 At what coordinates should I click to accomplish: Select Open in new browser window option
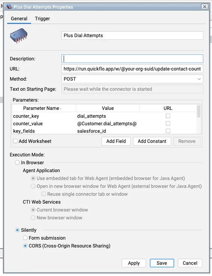point(33,186)
